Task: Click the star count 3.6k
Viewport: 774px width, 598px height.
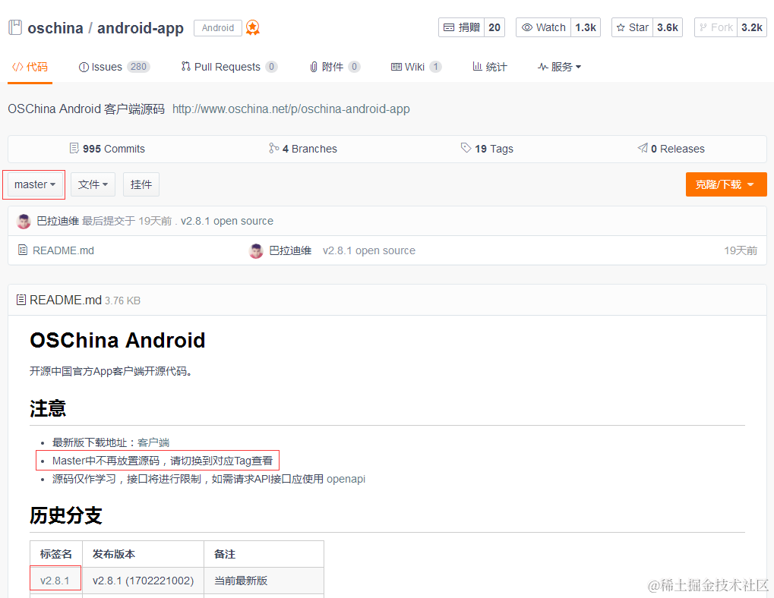Action: click(668, 27)
